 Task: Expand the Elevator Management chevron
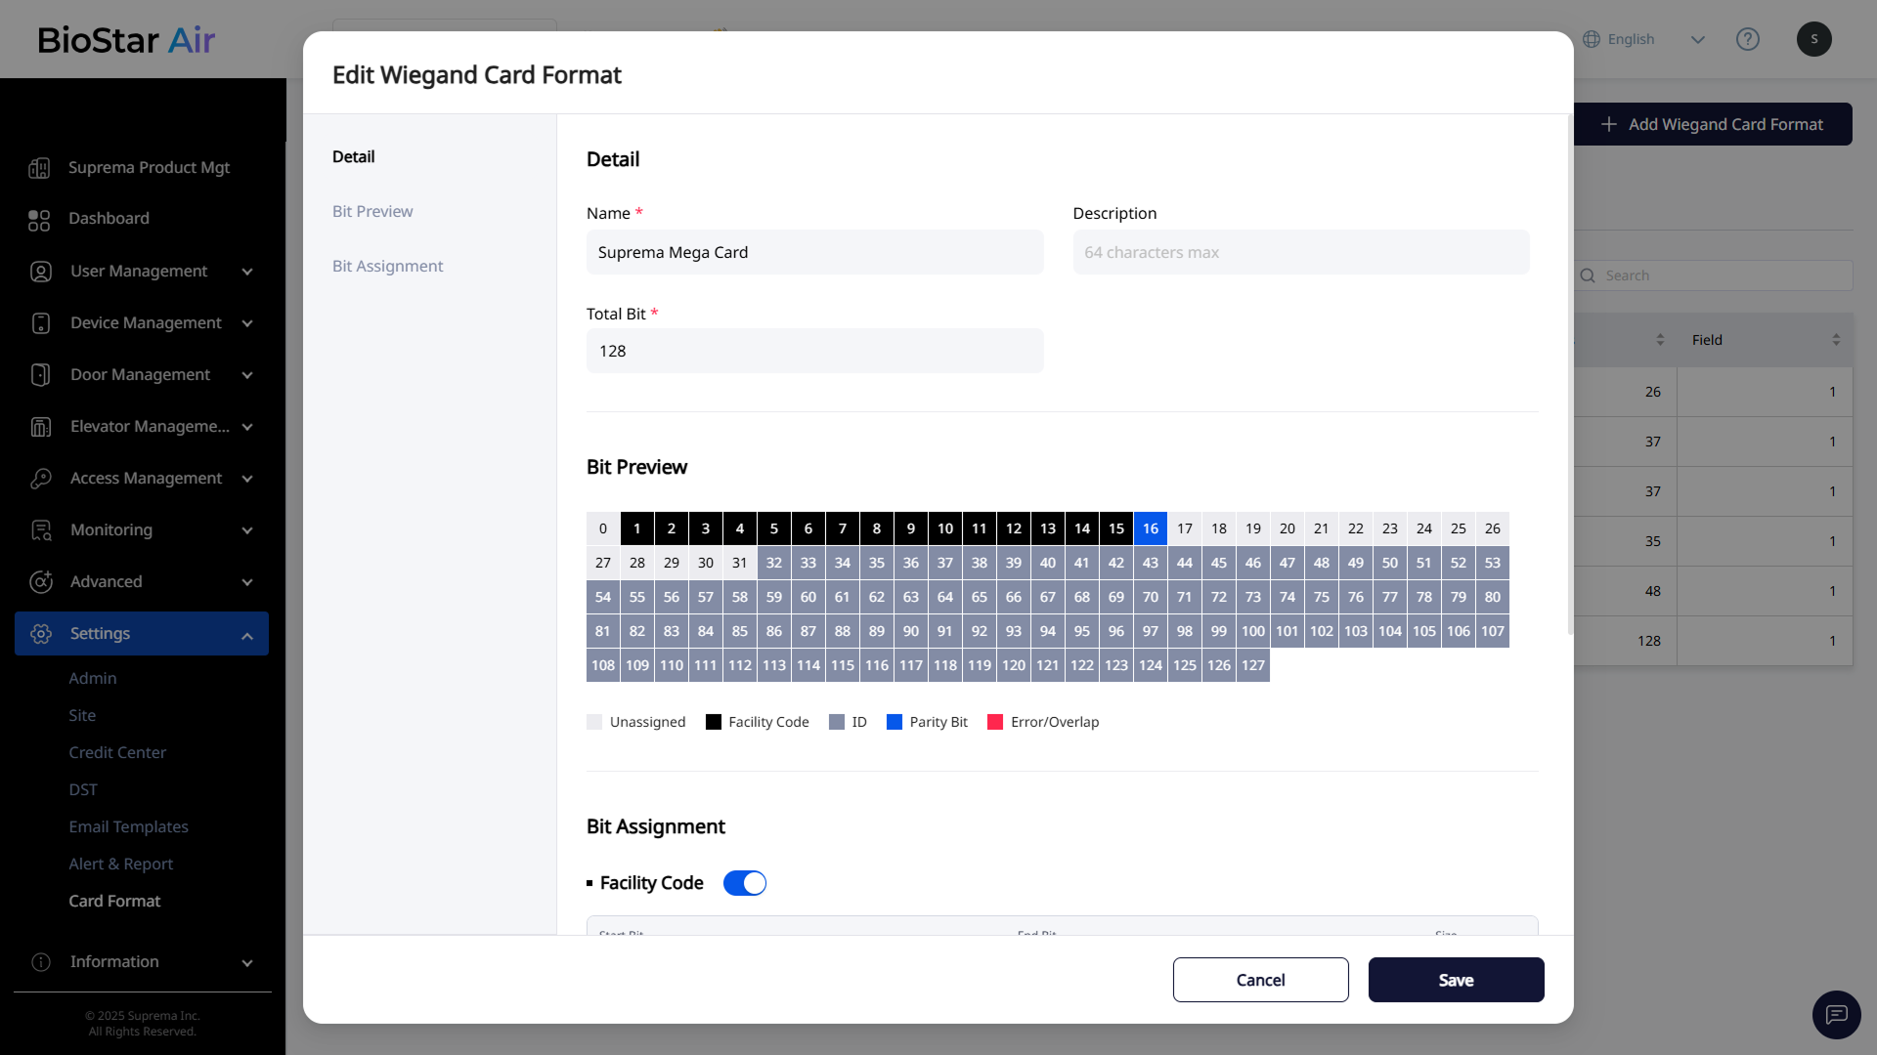coord(247,427)
